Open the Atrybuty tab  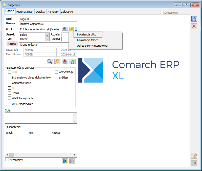point(53,12)
